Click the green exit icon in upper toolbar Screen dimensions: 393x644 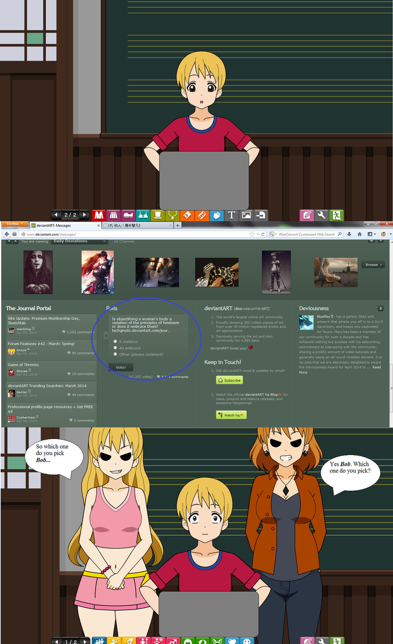[337, 215]
